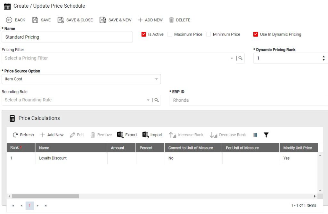This screenshot has width=328, height=214.
Task: Click page number 1 in the pager
Action: [29, 205]
